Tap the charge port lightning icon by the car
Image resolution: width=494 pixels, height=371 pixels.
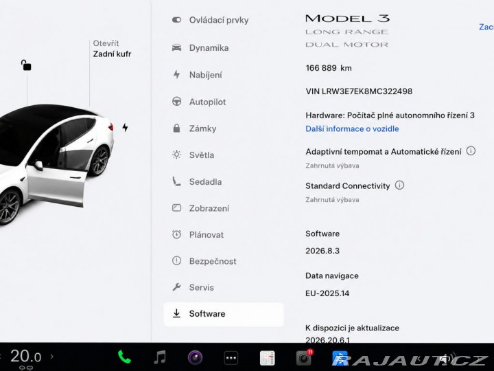click(125, 128)
